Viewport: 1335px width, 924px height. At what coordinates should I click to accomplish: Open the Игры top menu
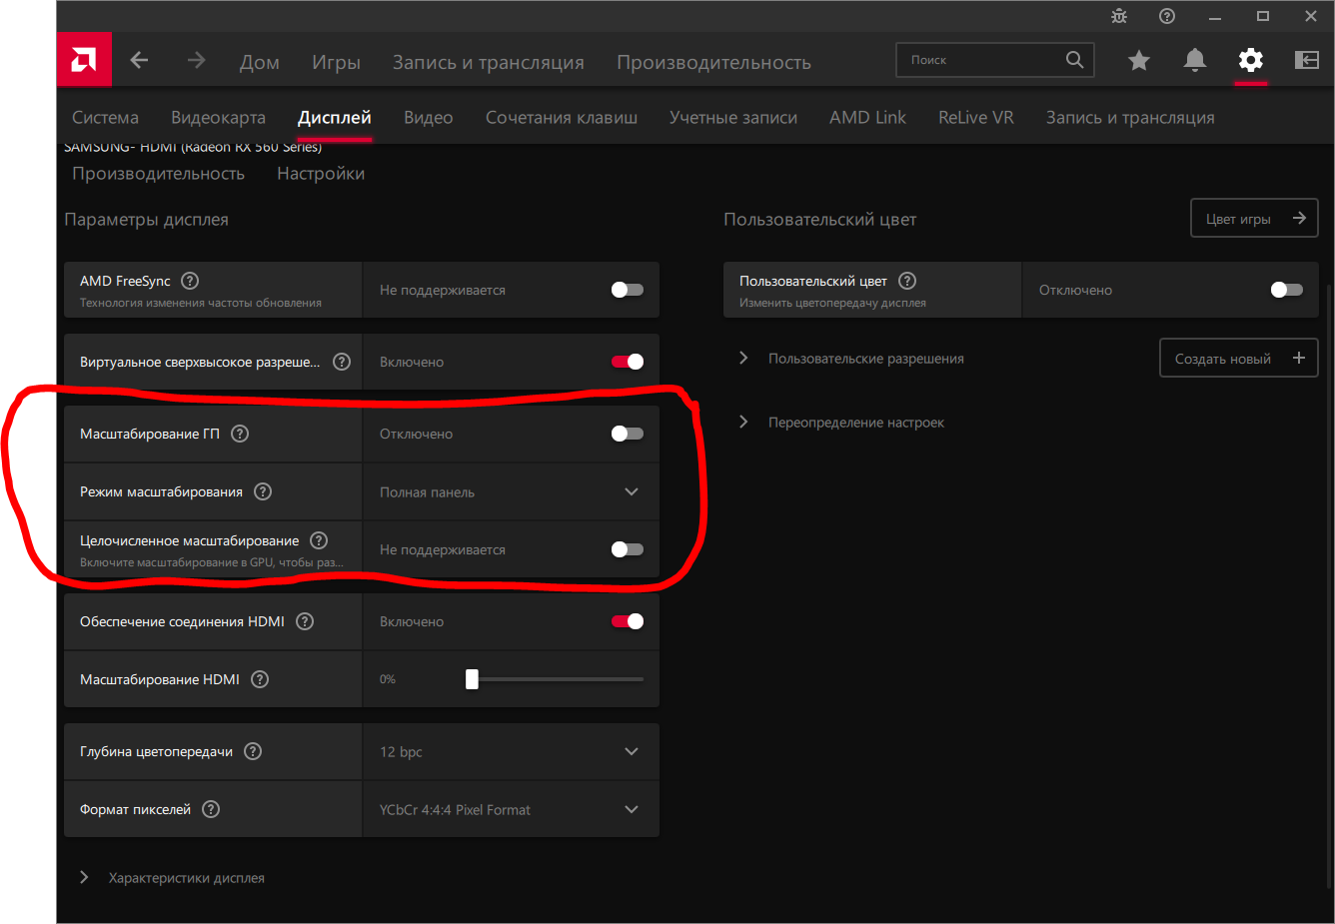pyautogui.click(x=336, y=62)
